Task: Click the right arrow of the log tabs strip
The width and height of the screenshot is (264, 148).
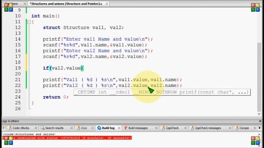Action: pyautogui.click(x=259, y=128)
